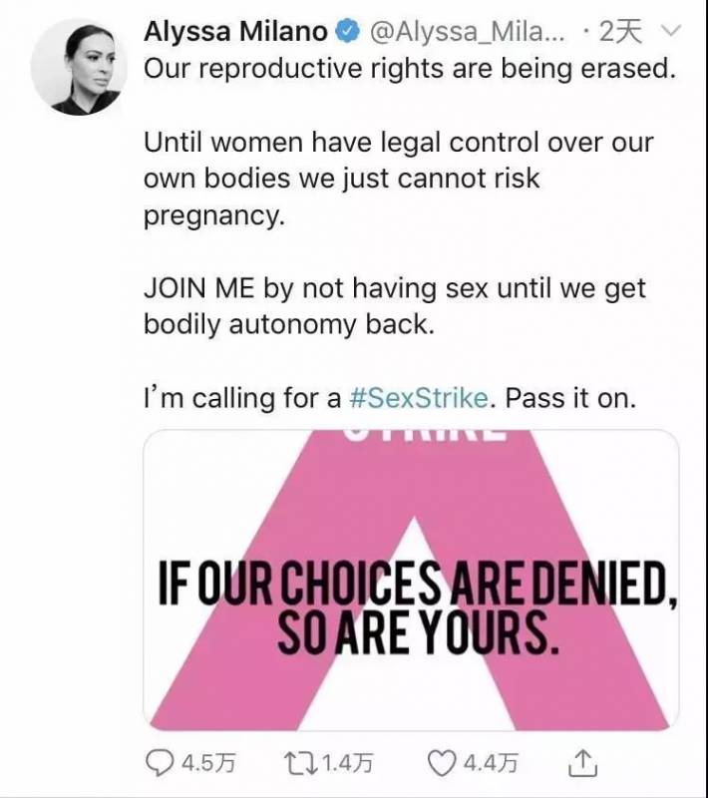Click the reply speech bubble icon
The image size is (708, 798).
(x=161, y=764)
